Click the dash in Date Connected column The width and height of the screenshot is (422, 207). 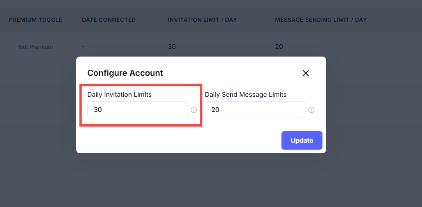(84, 47)
